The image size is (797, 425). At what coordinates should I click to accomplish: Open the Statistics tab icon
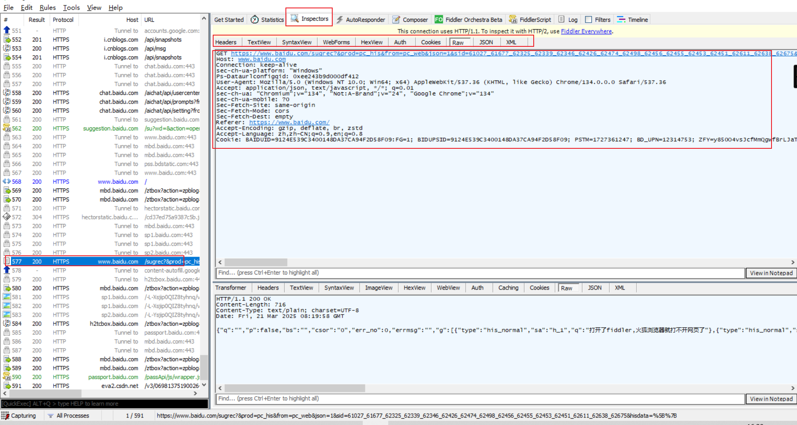click(x=255, y=20)
